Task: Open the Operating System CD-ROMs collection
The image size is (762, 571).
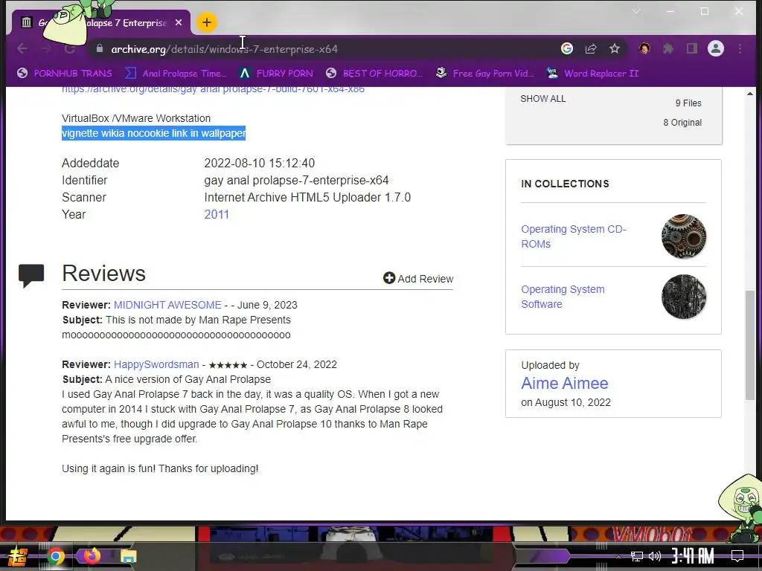Action: point(574,236)
